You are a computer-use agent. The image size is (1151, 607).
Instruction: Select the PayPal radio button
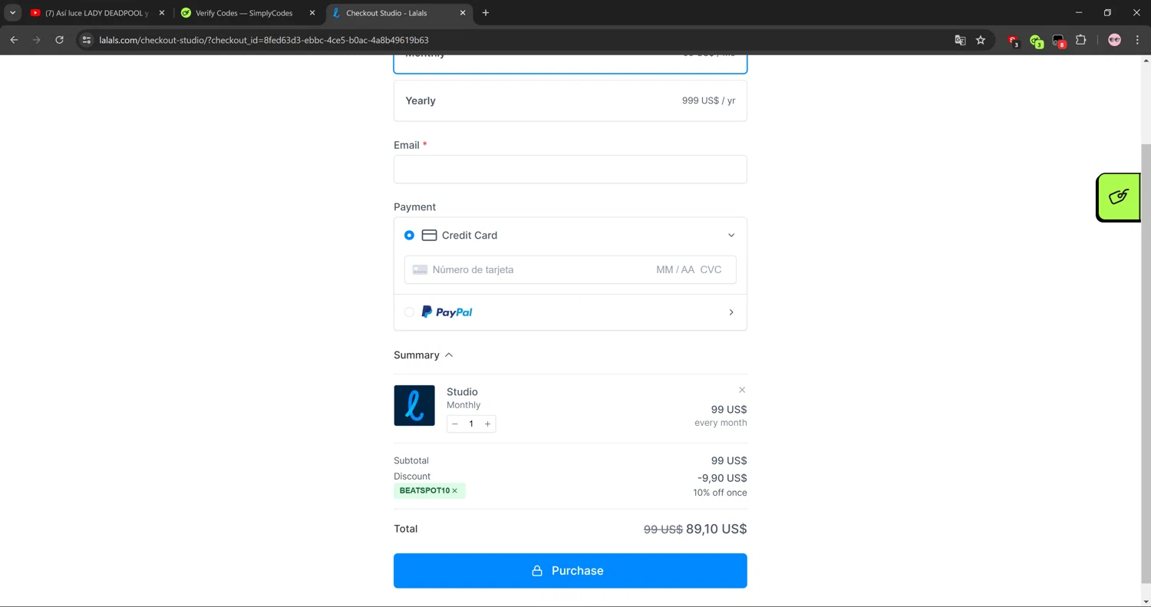(409, 312)
